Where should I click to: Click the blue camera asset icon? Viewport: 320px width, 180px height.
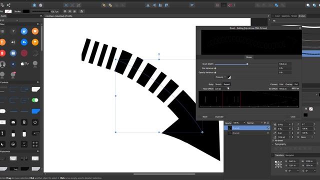click(x=24, y=31)
